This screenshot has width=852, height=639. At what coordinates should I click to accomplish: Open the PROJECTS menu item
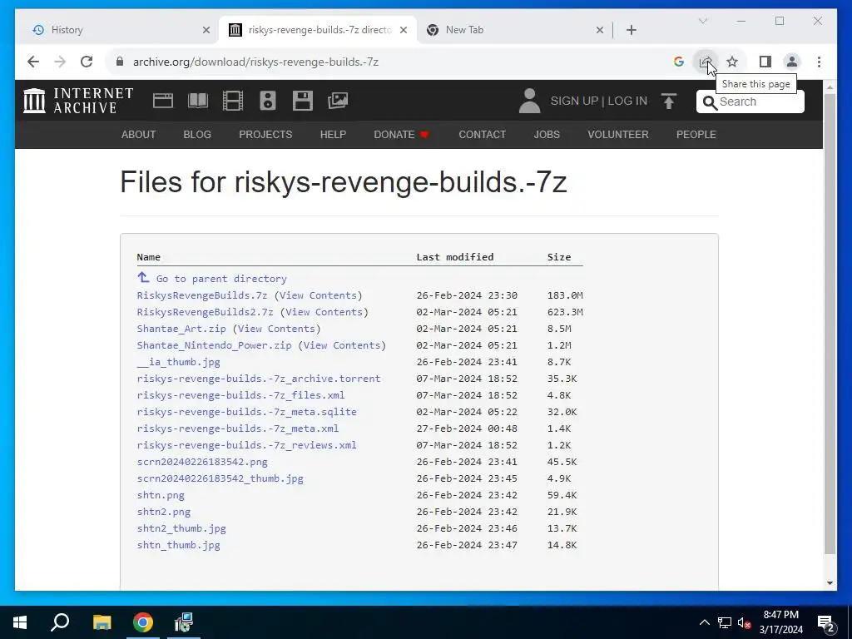[265, 134]
